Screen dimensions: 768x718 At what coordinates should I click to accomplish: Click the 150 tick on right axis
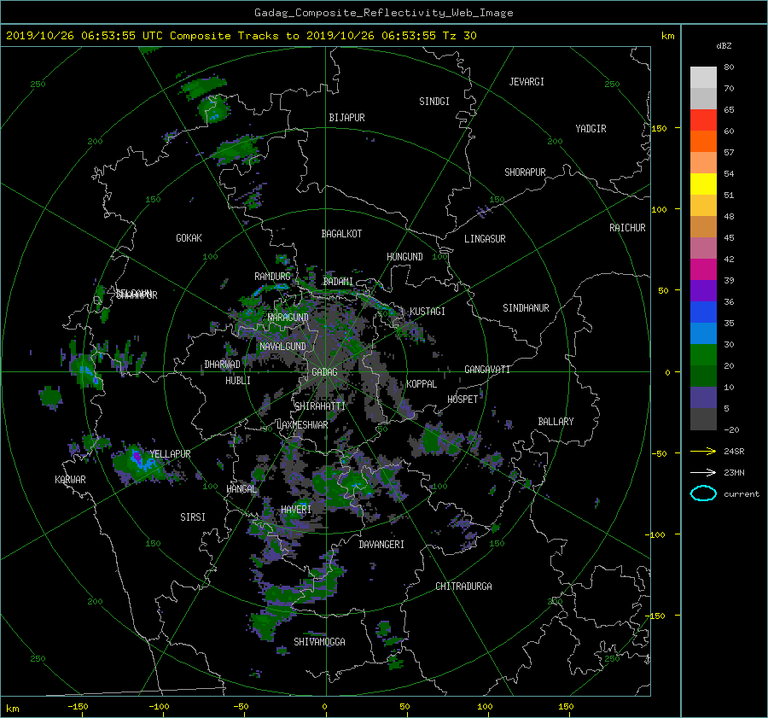(659, 128)
